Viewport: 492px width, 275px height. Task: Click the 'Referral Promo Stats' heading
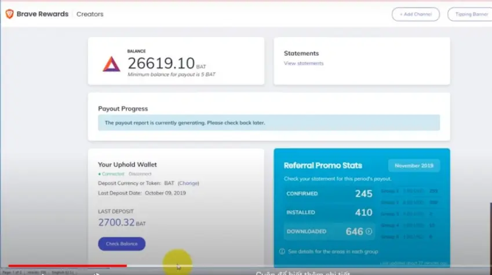point(323,165)
